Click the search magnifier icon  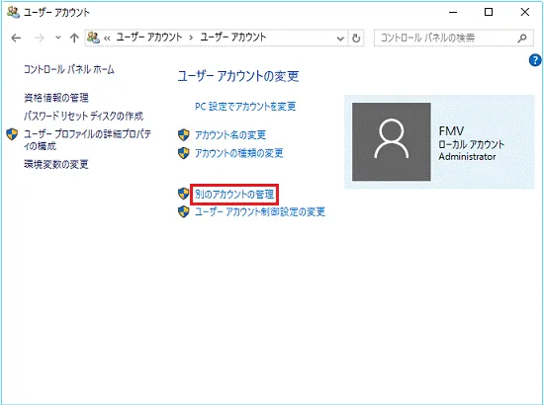click(522, 39)
